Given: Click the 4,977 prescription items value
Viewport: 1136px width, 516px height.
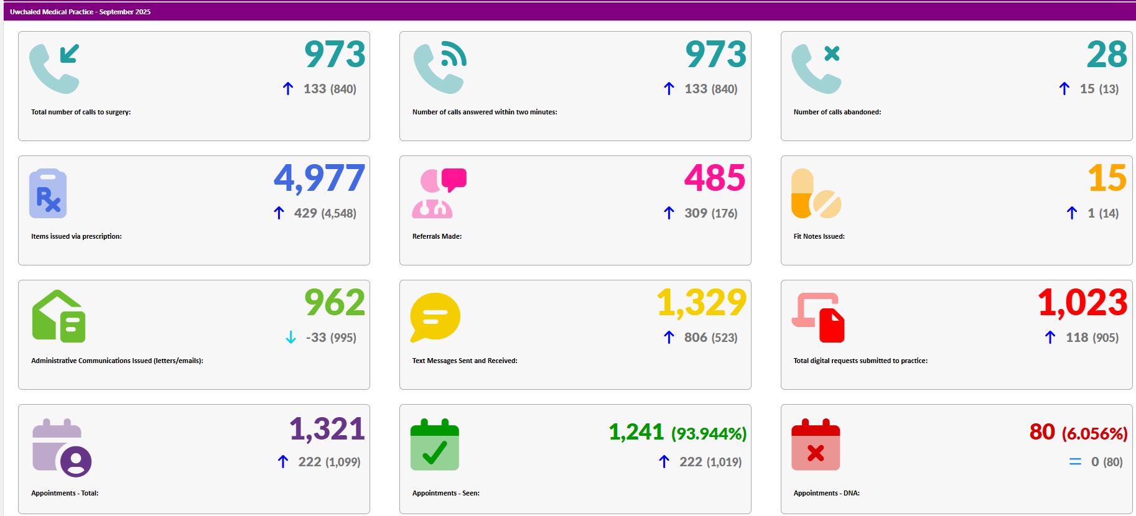Looking at the screenshot, I should [x=319, y=178].
